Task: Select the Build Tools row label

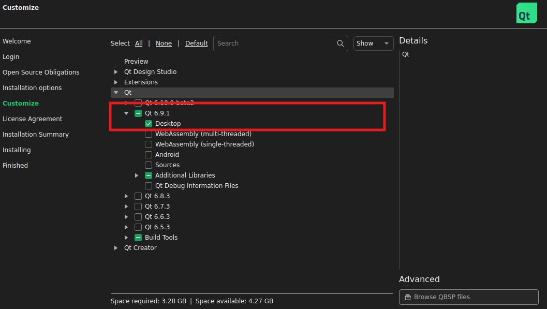Action: click(x=161, y=238)
